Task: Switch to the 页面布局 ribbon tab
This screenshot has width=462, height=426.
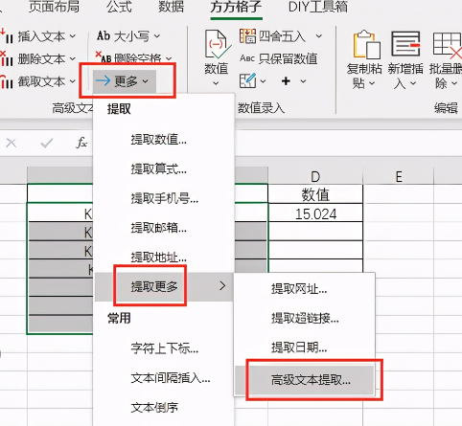Action: (54, 7)
